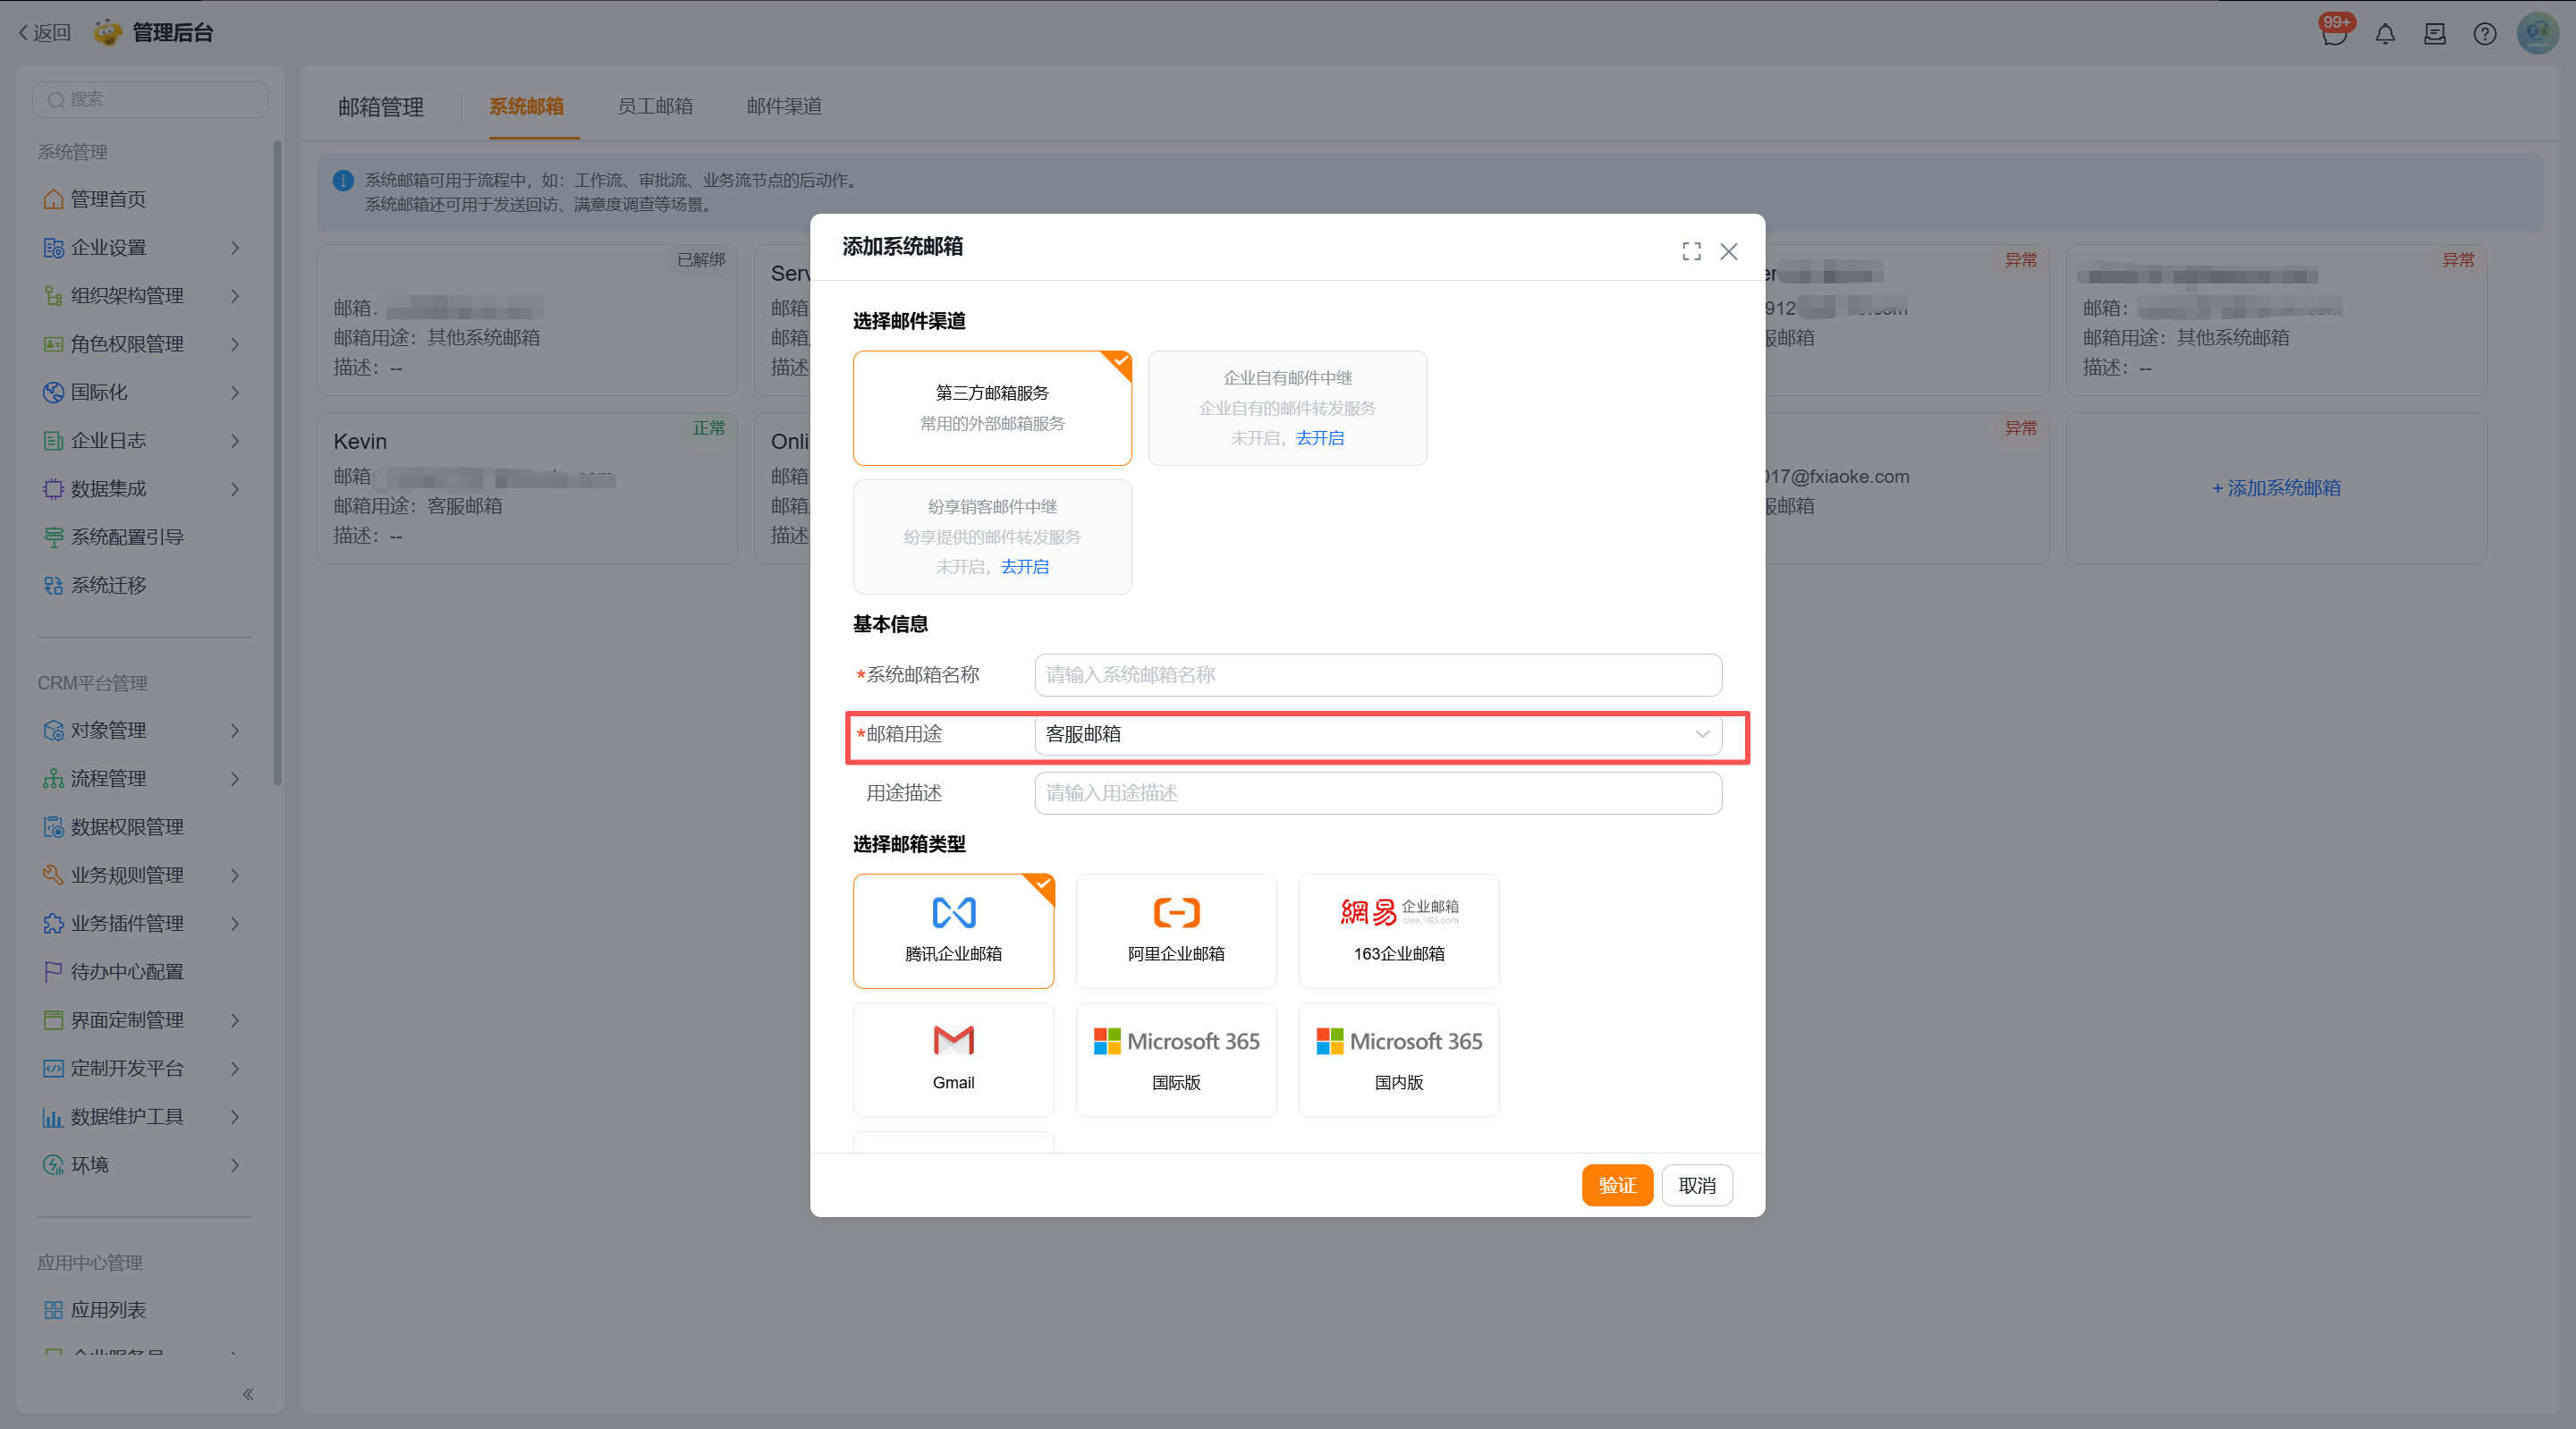Click the 验证 button
This screenshot has height=1429, width=2576.
point(1617,1186)
